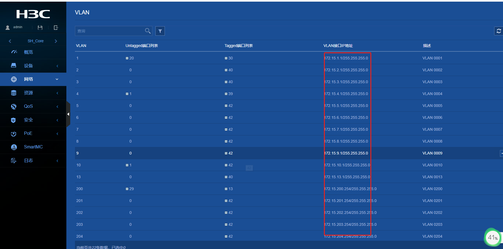Screen dimensions: 503x249
Task: Expand the 设备 menu chevron
Action: pos(57,66)
